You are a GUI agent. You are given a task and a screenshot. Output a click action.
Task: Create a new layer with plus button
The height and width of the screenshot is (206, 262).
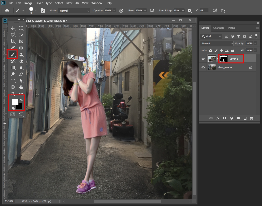point(245,118)
